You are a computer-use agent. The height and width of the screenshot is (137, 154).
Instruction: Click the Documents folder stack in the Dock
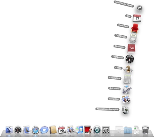click(x=128, y=130)
